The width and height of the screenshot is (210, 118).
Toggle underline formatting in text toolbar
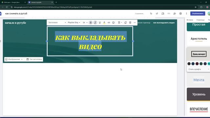(100, 23)
